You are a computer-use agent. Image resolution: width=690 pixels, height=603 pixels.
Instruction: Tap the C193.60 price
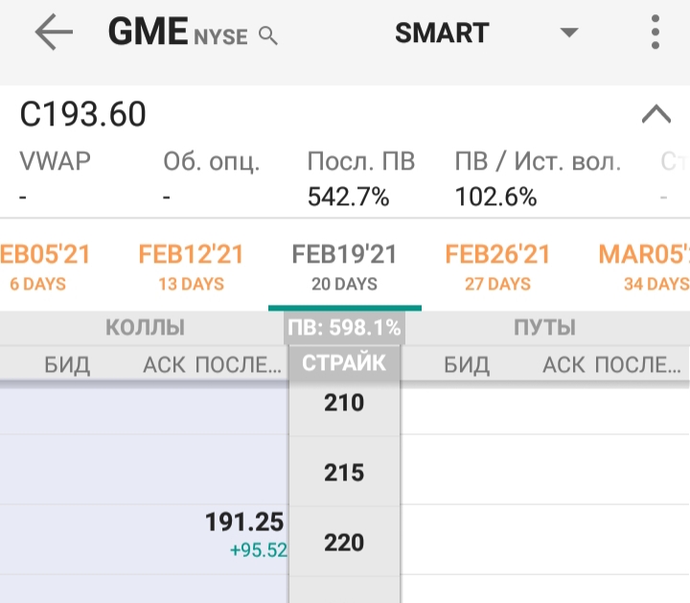tap(82, 114)
